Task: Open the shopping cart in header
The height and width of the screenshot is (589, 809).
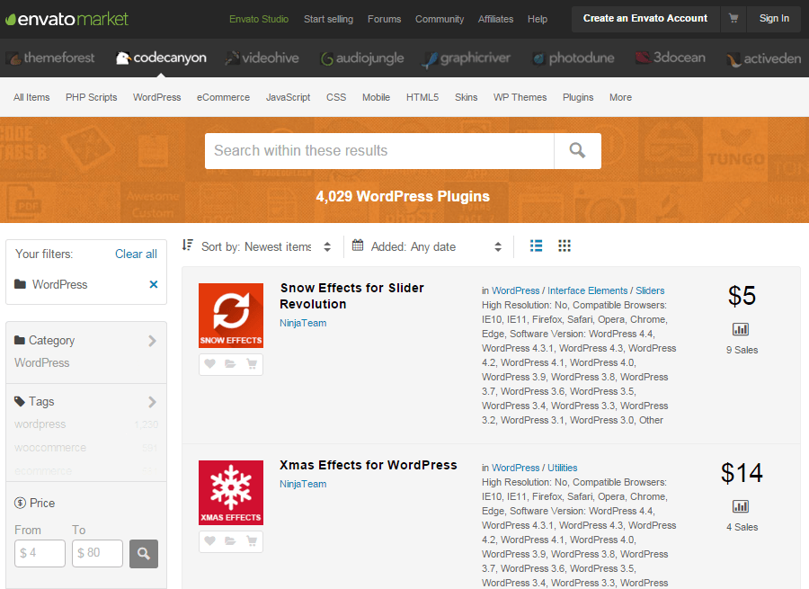Action: [733, 18]
